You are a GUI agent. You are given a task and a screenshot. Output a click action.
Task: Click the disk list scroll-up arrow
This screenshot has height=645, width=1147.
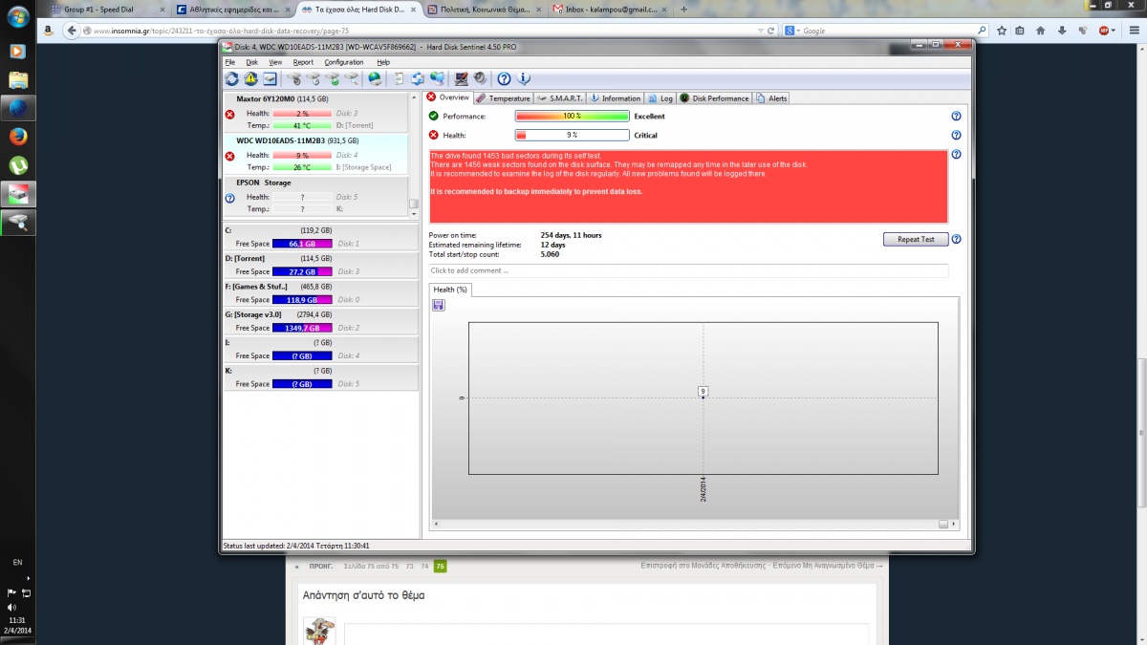coord(414,97)
